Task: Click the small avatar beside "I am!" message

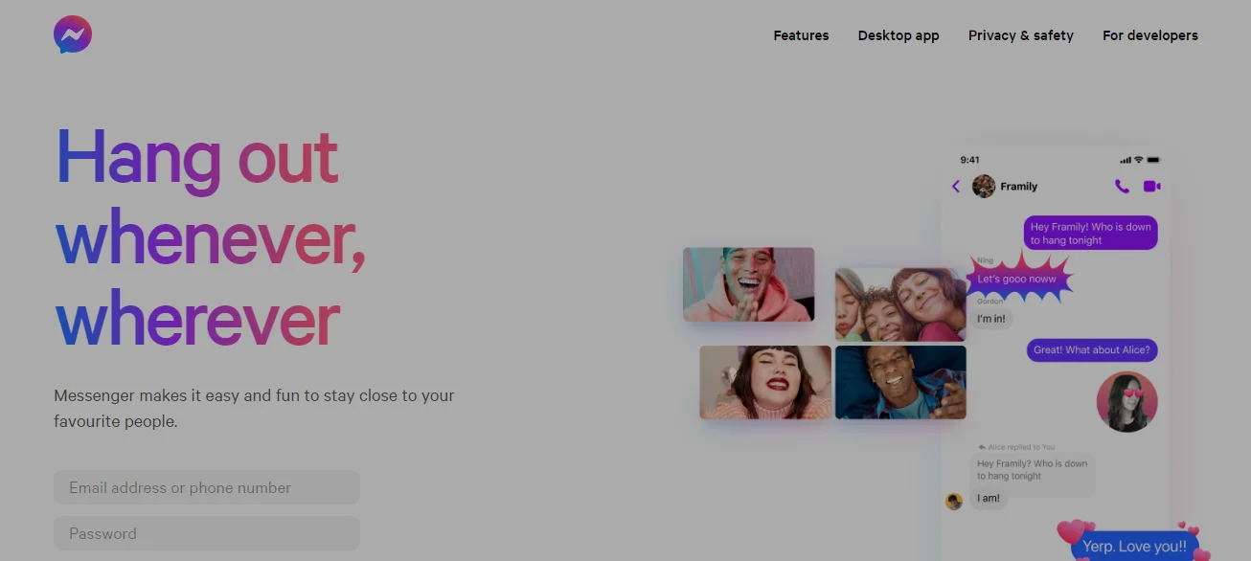Action: 954,501
